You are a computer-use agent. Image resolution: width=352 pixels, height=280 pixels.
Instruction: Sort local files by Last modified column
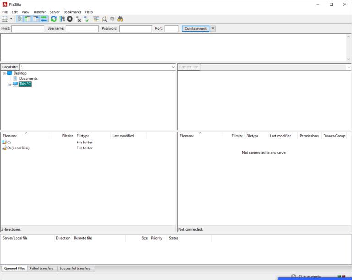point(123,136)
